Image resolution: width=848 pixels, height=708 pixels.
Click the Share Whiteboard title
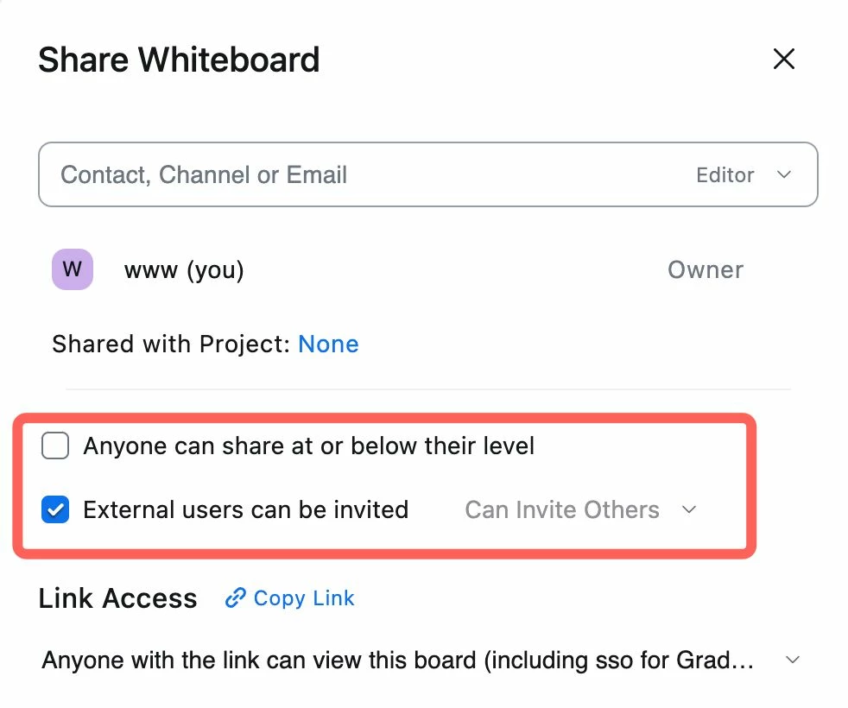(179, 60)
